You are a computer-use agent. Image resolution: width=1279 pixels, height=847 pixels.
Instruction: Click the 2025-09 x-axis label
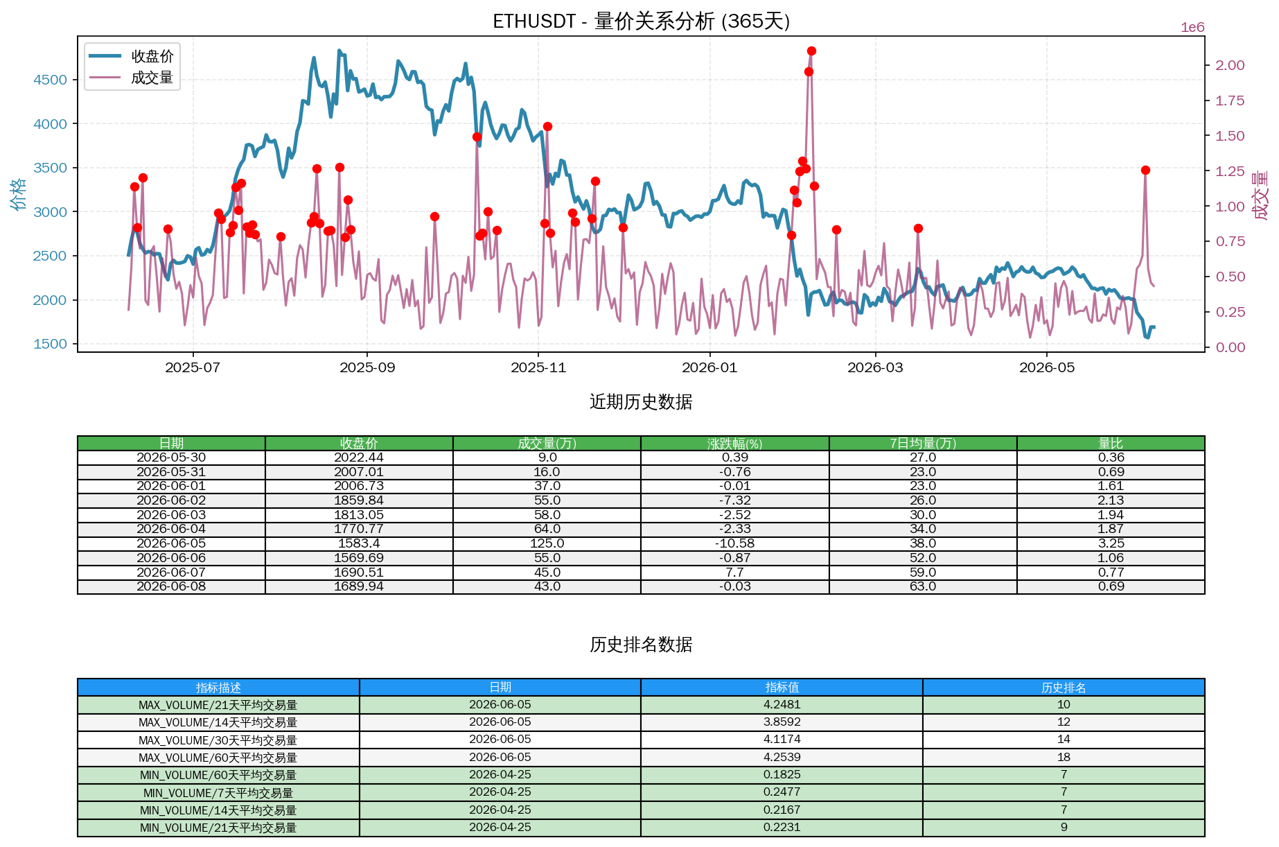367,367
